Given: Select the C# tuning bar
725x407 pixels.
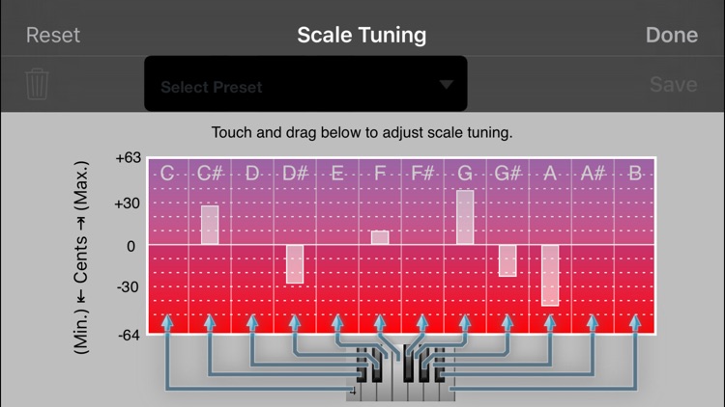Looking at the screenshot, I should 210,225.
